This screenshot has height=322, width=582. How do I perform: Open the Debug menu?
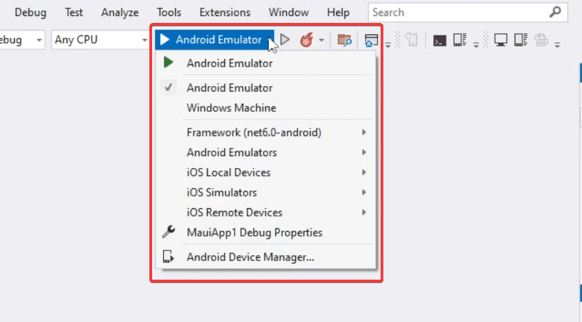31,12
